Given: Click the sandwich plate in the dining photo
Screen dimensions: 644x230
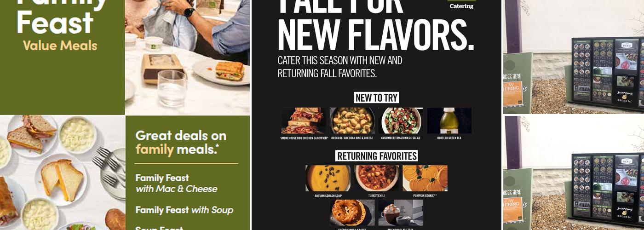Looking at the screenshot, I should click(x=223, y=71).
